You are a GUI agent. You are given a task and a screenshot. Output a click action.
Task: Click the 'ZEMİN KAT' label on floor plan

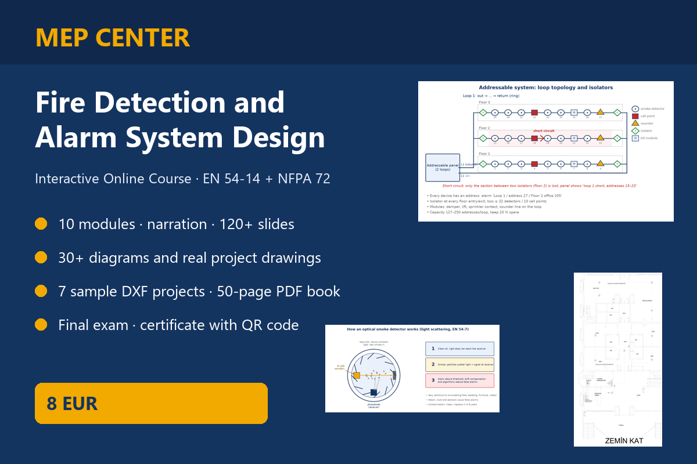(624, 441)
